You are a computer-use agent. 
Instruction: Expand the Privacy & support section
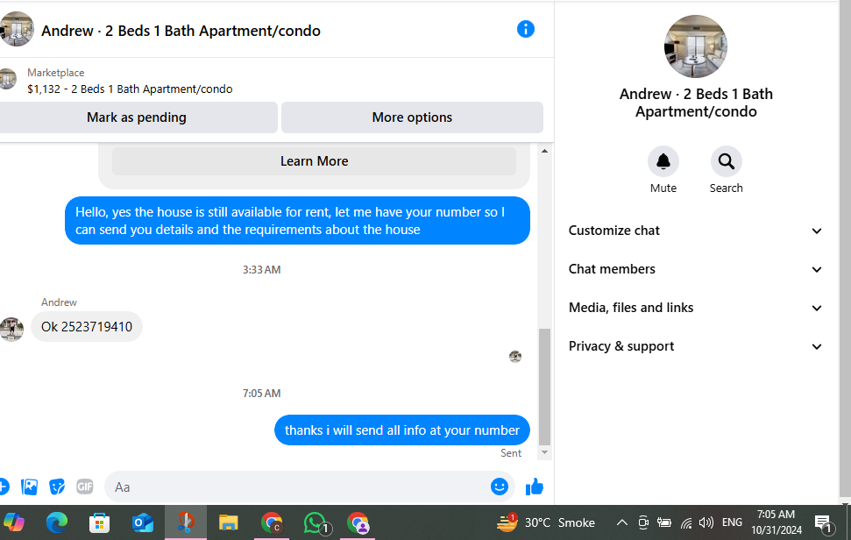point(695,346)
